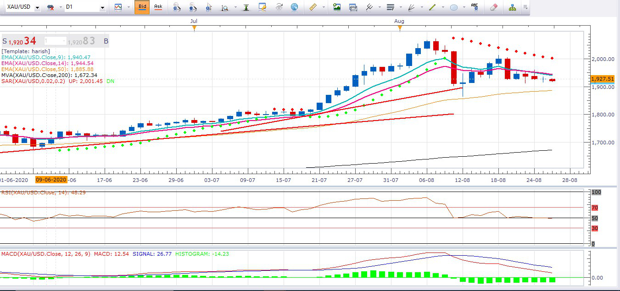Viewport: 620px width, 291px height.
Task: Click the 27-07 date axis label
Action: pyautogui.click(x=355, y=180)
